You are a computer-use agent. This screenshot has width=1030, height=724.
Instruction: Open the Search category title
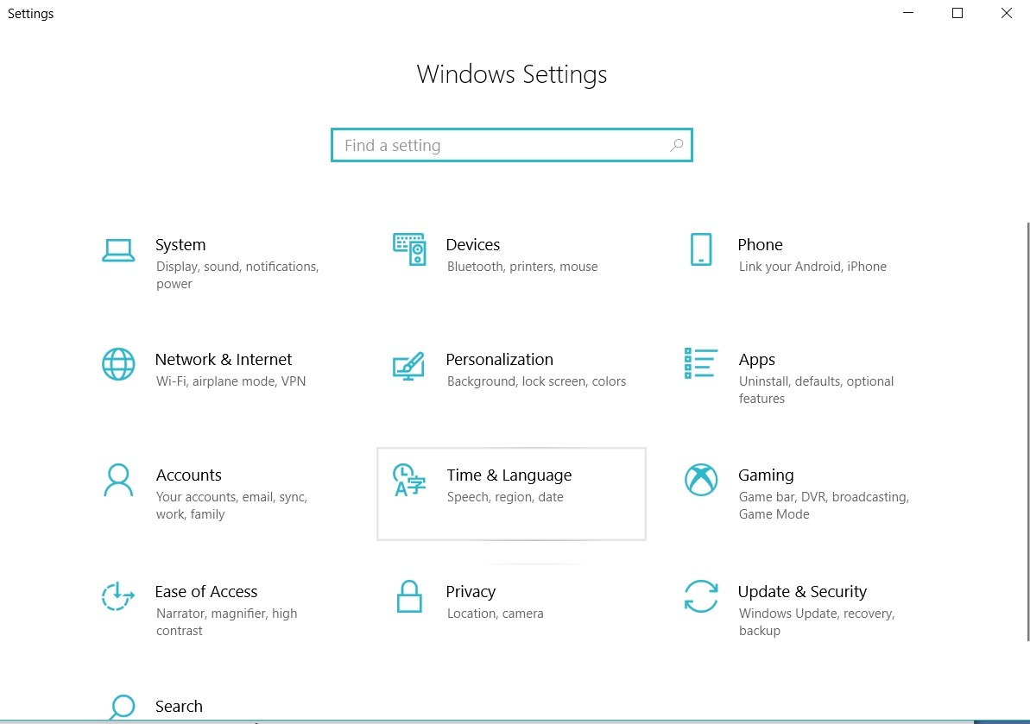[179, 706]
